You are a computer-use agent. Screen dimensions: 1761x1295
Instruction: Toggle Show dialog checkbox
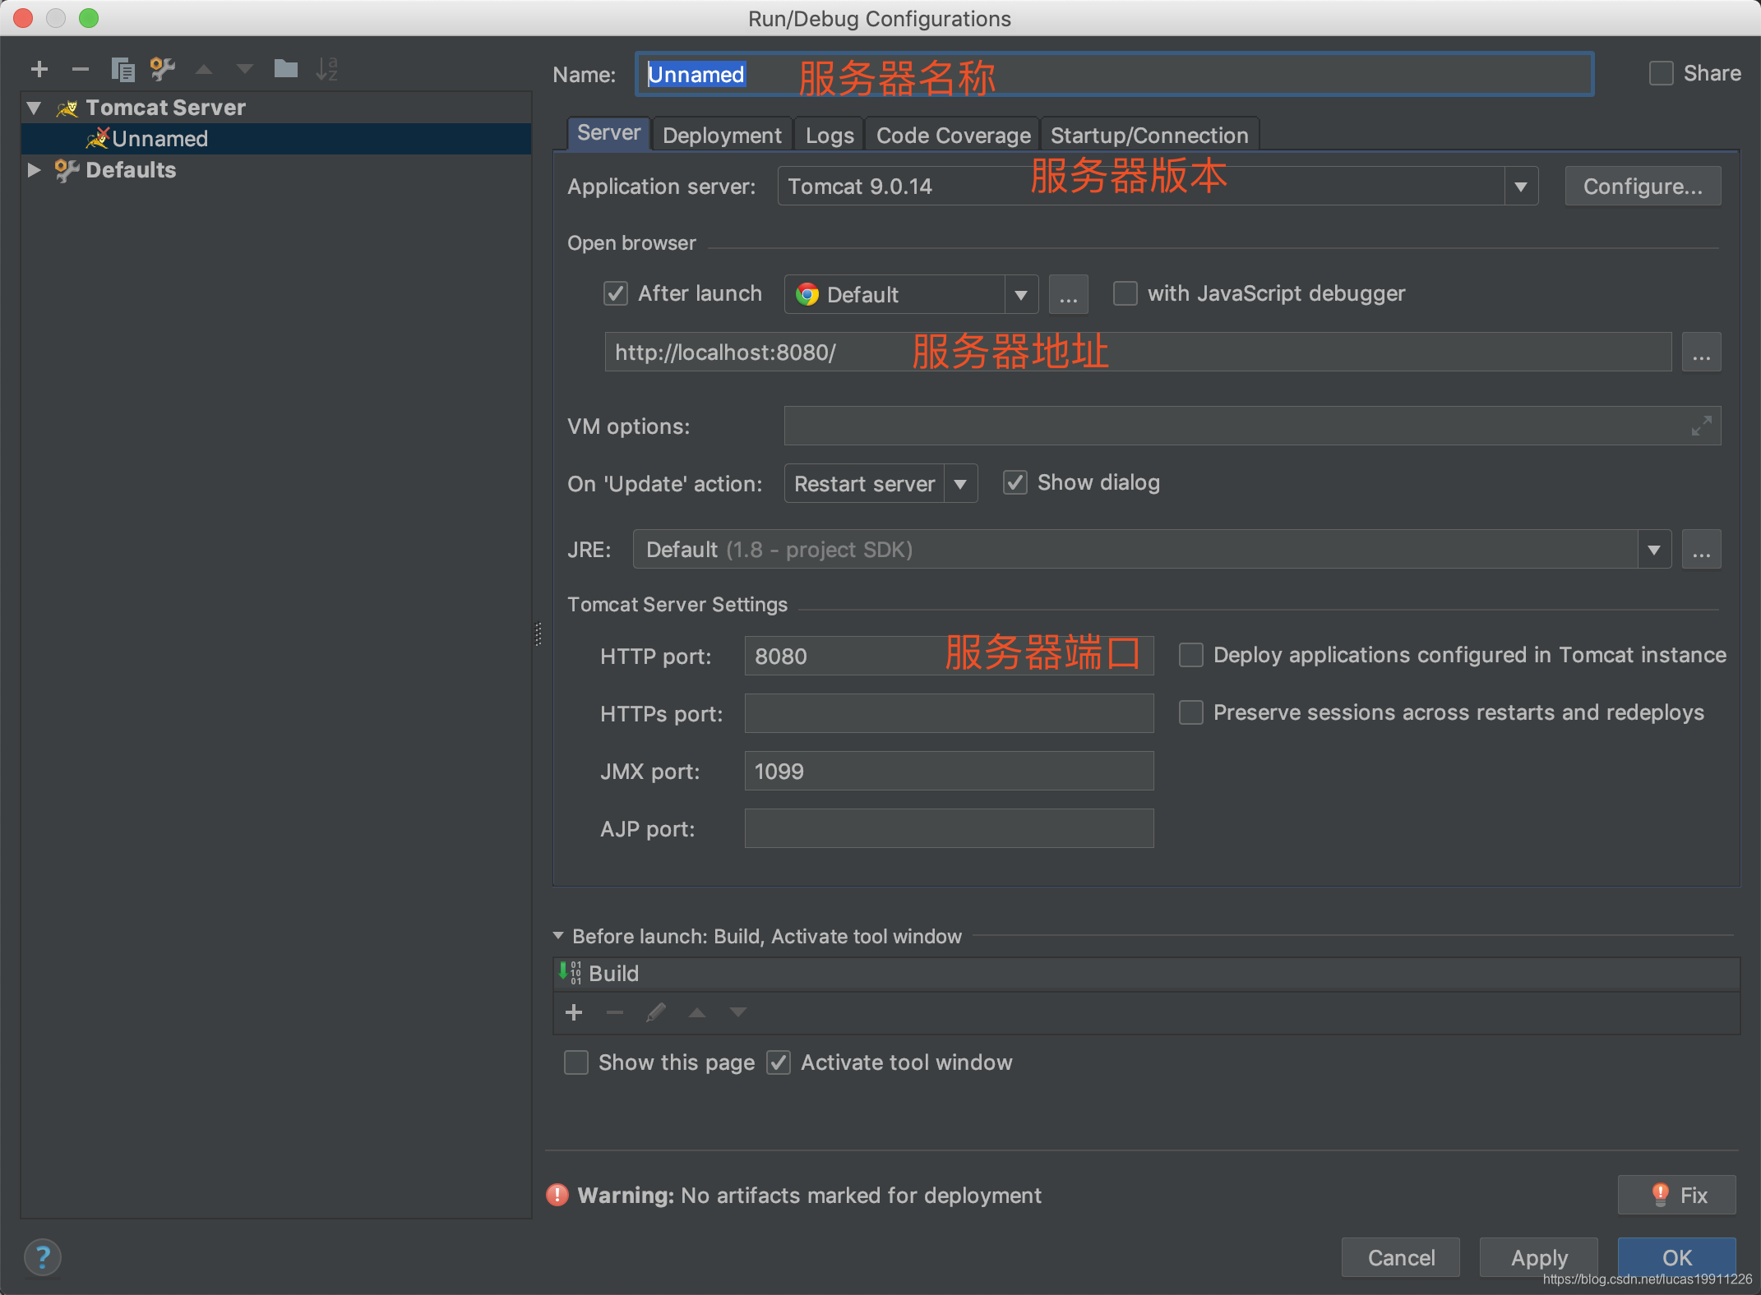pyautogui.click(x=1015, y=482)
